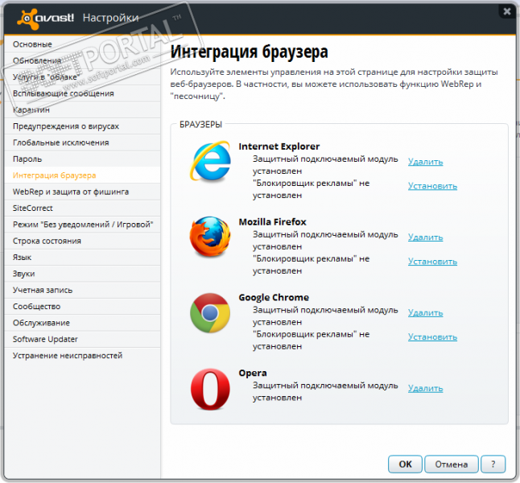Open Software Updater settings
The height and width of the screenshot is (483, 520).
(x=82, y=339)
